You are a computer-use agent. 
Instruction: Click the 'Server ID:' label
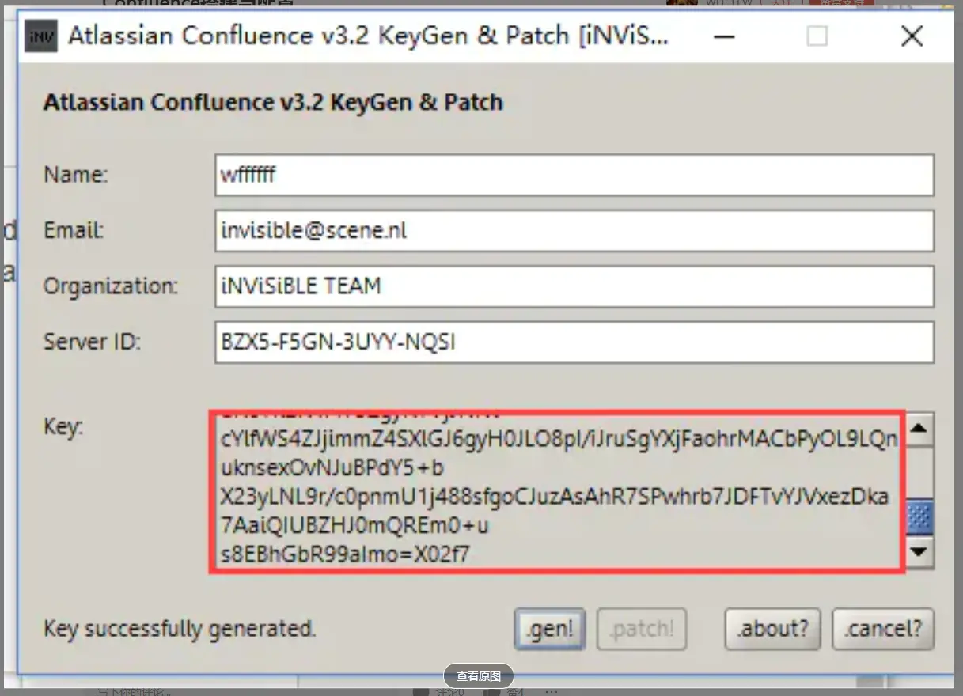coord(92,342)
